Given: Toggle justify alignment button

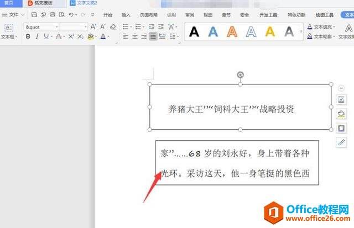Looking at the screenshot, I should 153,36.
